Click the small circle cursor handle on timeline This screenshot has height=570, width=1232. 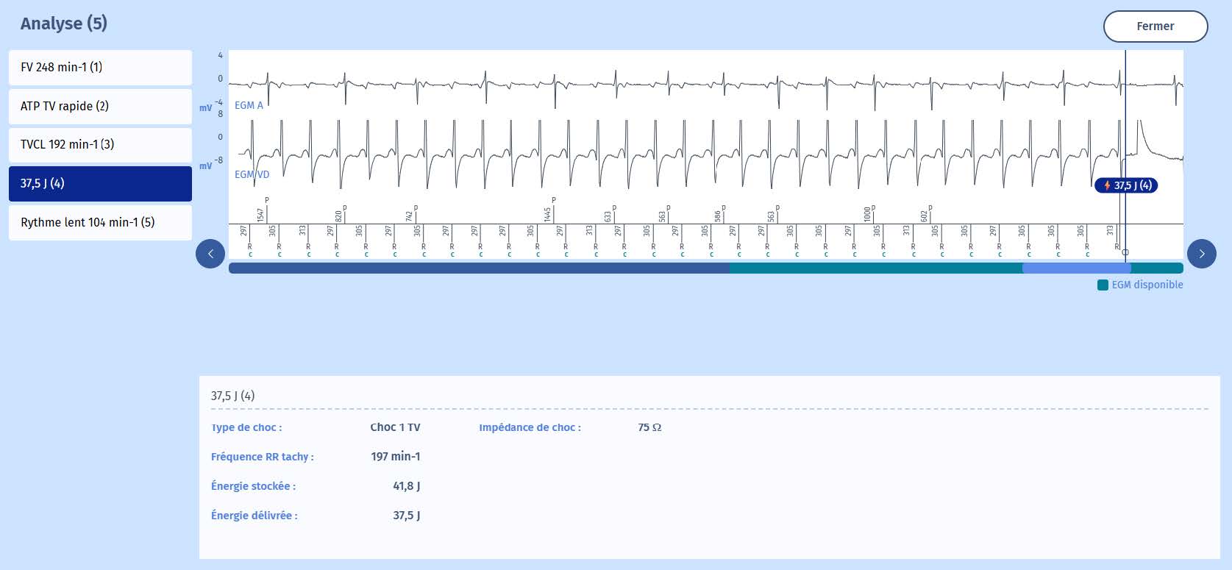(1125, 252)
